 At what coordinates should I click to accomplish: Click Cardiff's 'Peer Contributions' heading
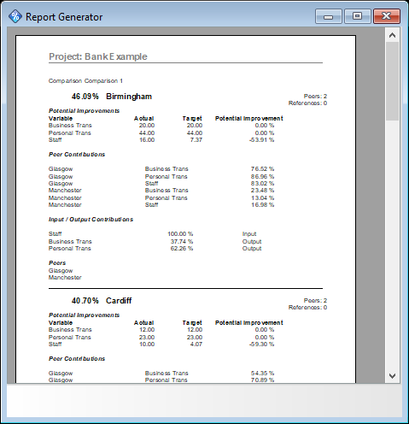(77, 359)
